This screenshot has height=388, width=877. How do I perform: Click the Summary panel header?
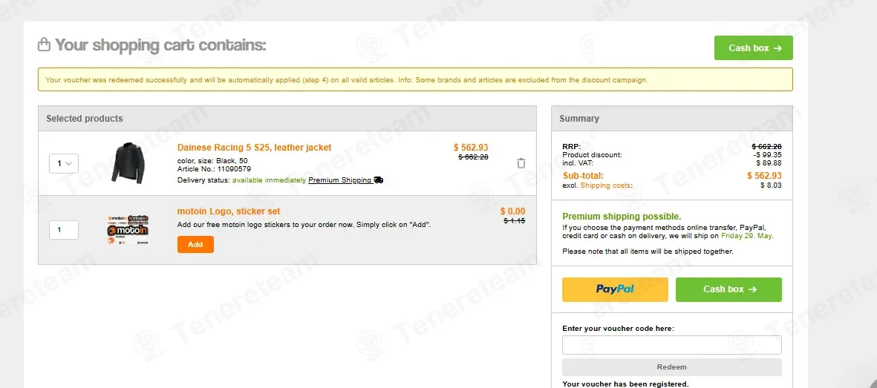click(672, 119)
